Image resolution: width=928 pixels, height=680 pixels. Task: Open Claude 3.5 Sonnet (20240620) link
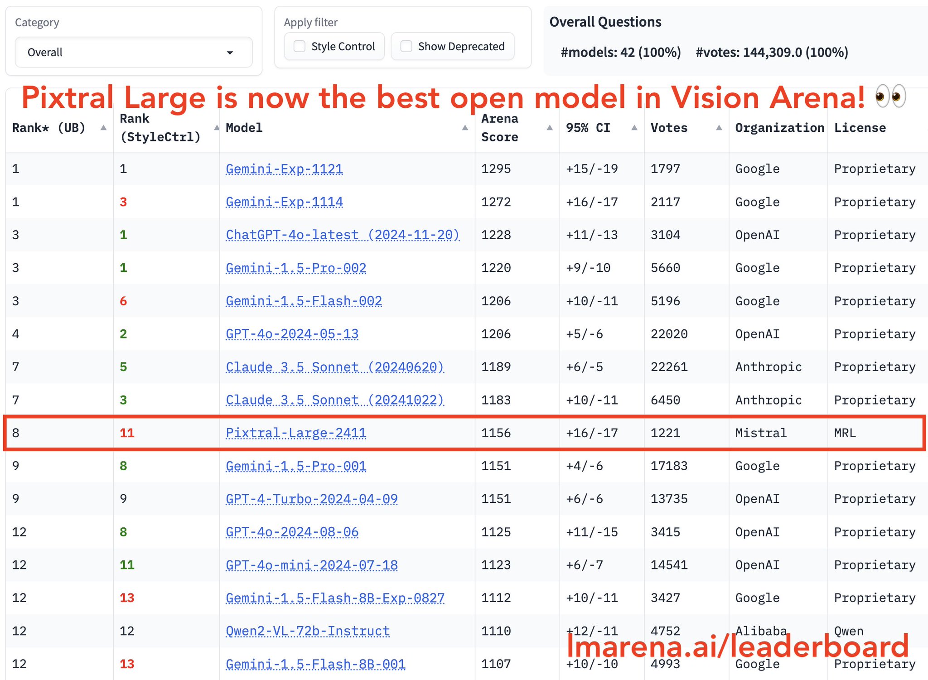tap(335, 367)
